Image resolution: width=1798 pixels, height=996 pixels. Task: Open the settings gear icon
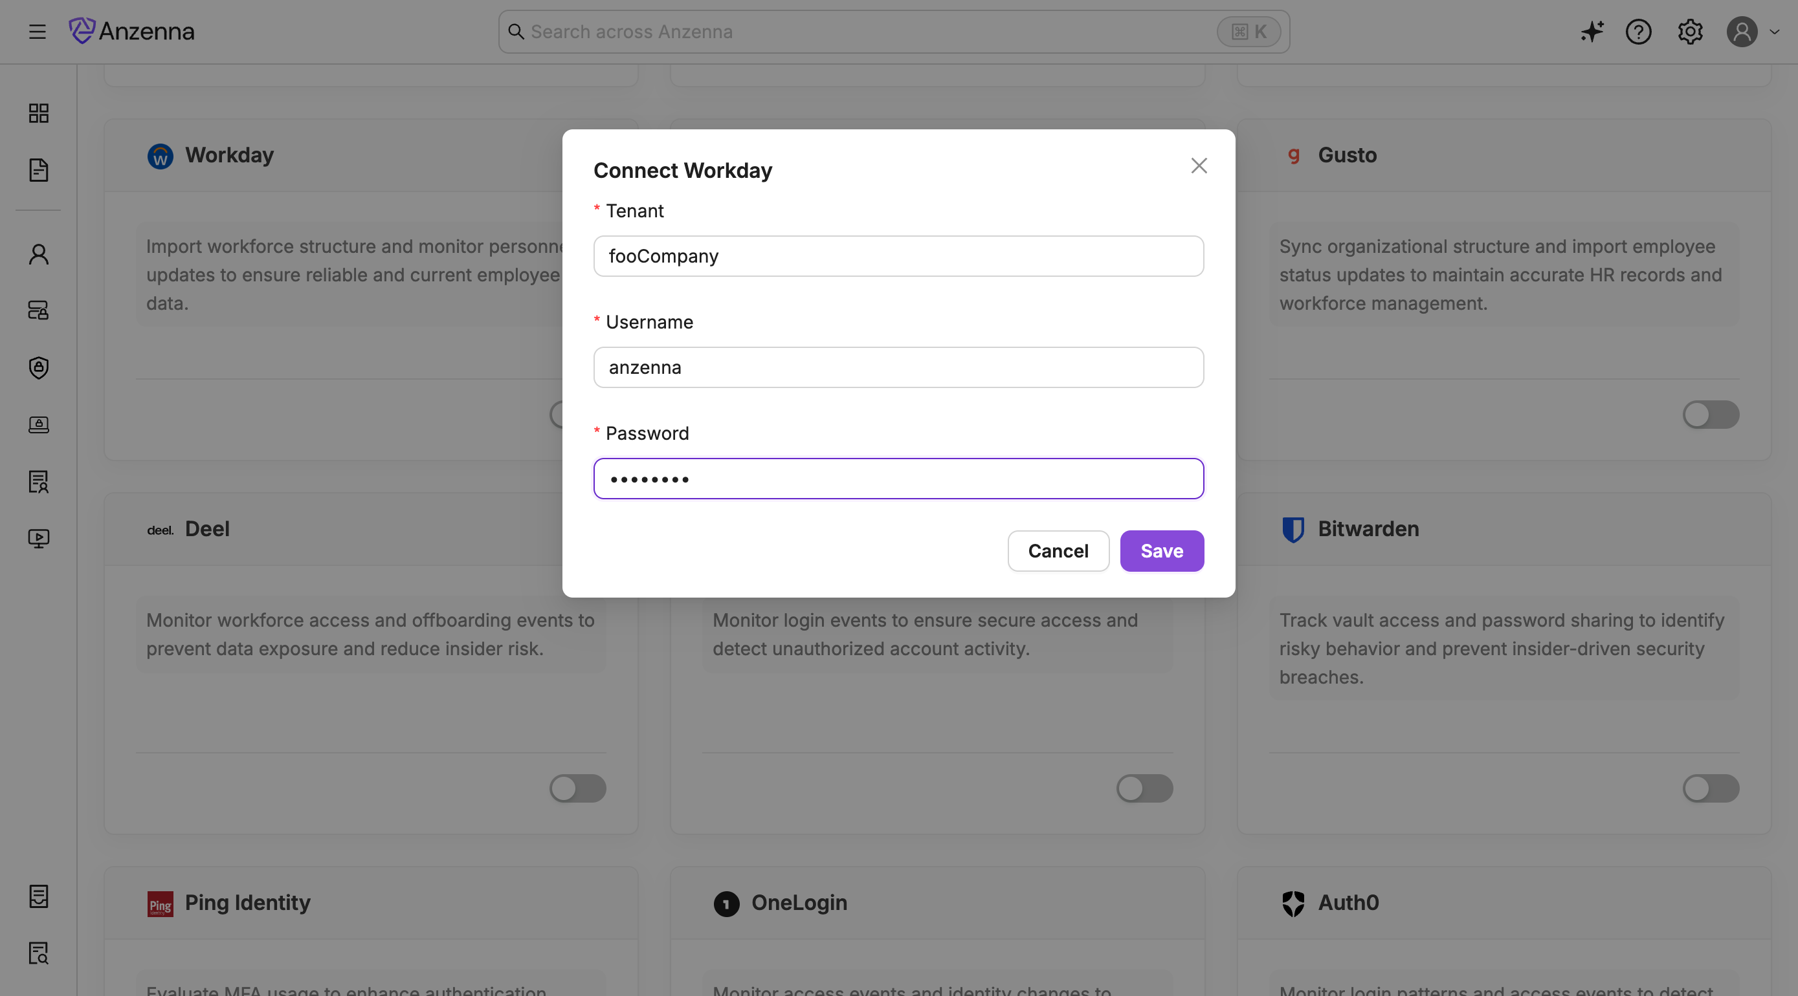(x=1690, y=32)
